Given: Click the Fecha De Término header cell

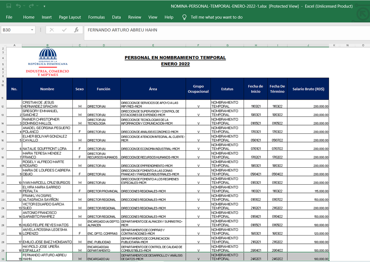Looking at the screenshot, I should tap(277, 89).
